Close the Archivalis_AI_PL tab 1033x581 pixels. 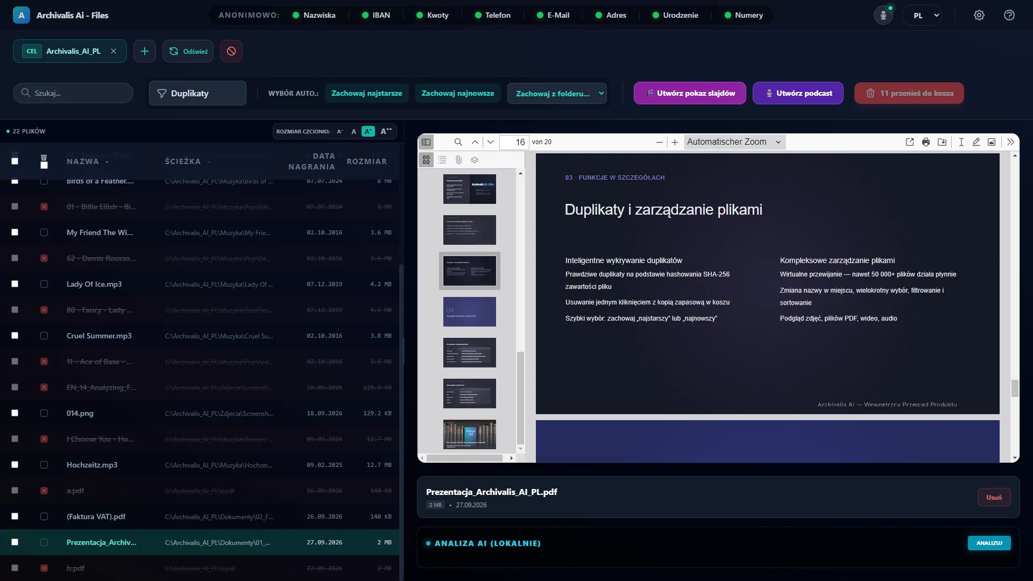pos(114,51)
